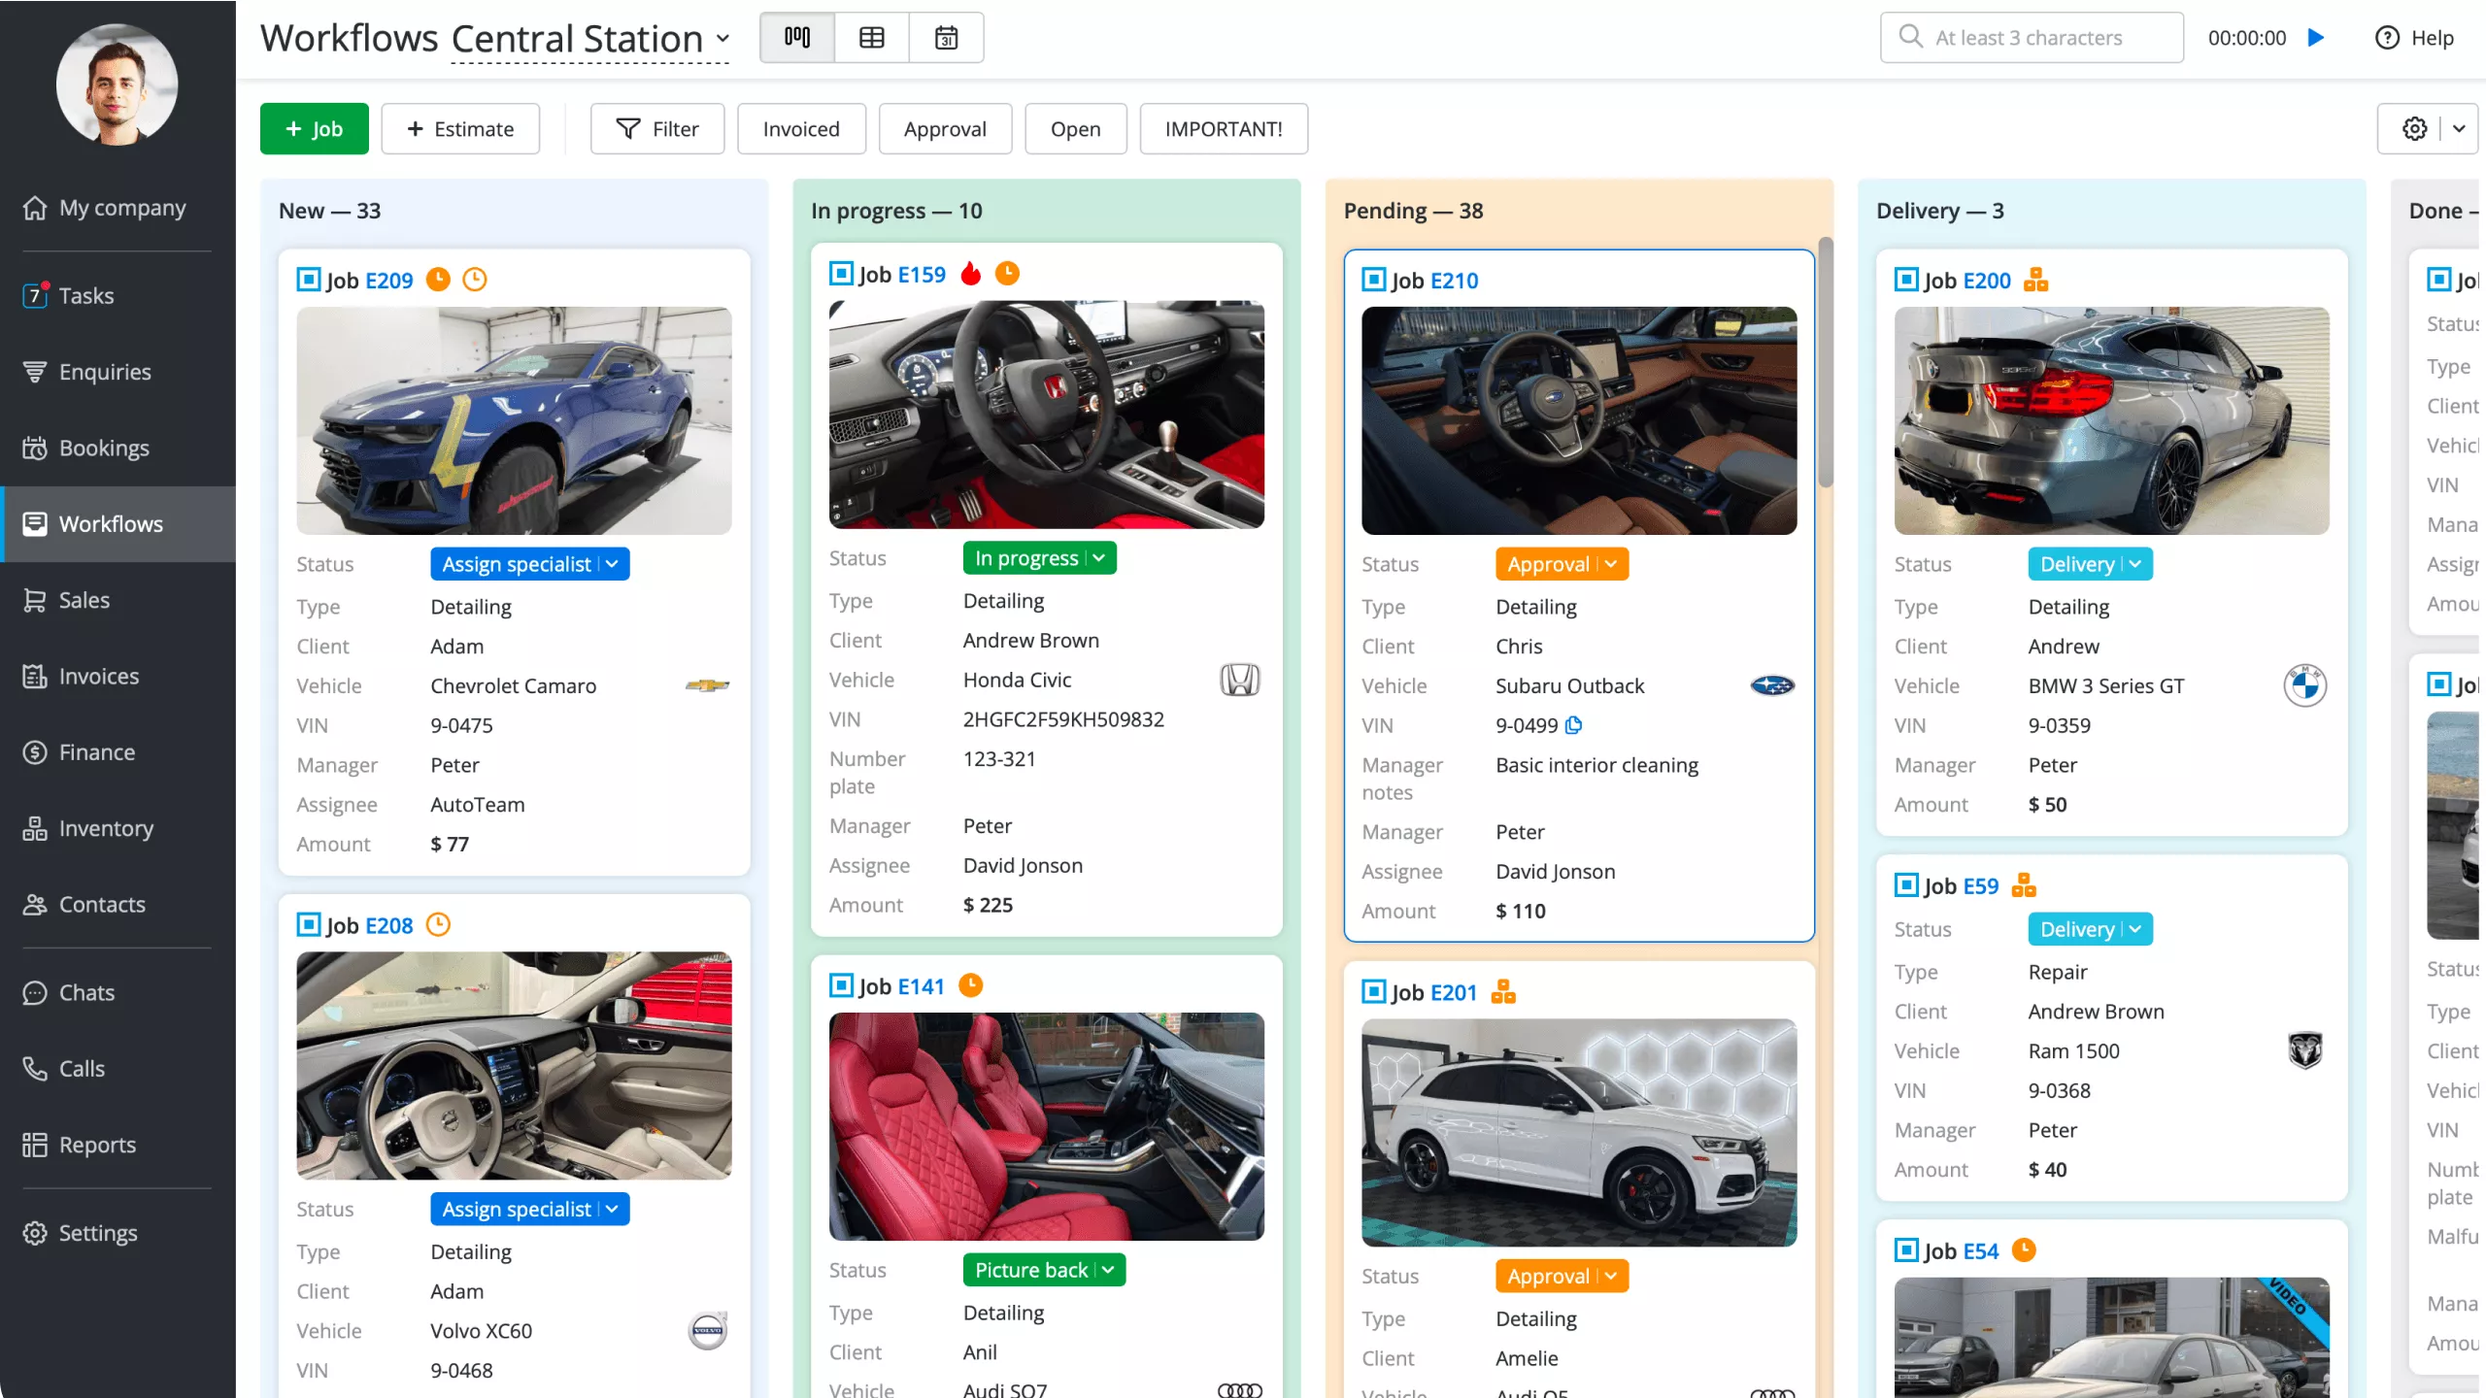
Task: Open Delivery status dropdown on Job E59
Action: 2090,929
